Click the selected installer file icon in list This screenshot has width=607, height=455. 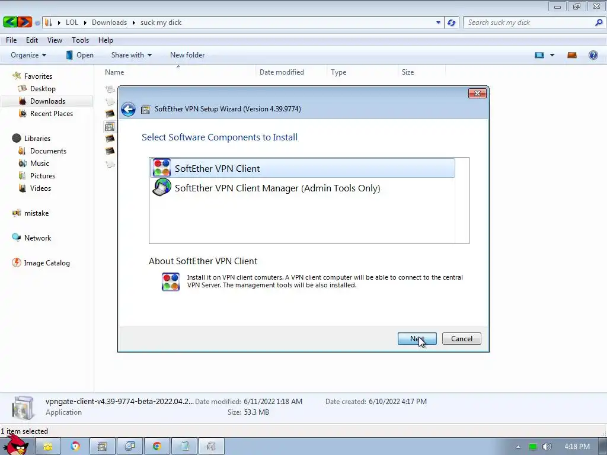pos(110,127)
